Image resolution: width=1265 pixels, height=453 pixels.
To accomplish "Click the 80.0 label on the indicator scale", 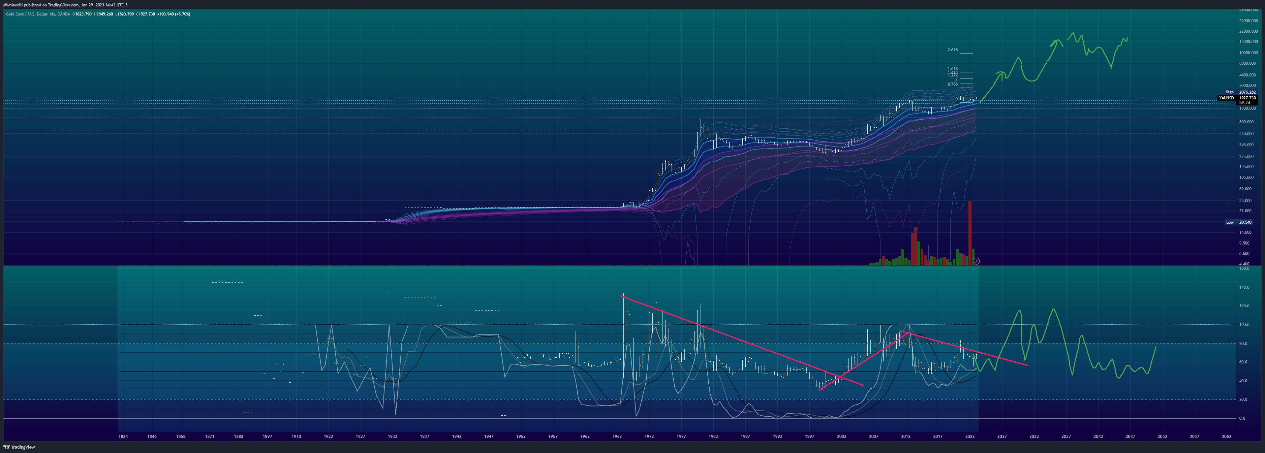I will point(1243,344).
